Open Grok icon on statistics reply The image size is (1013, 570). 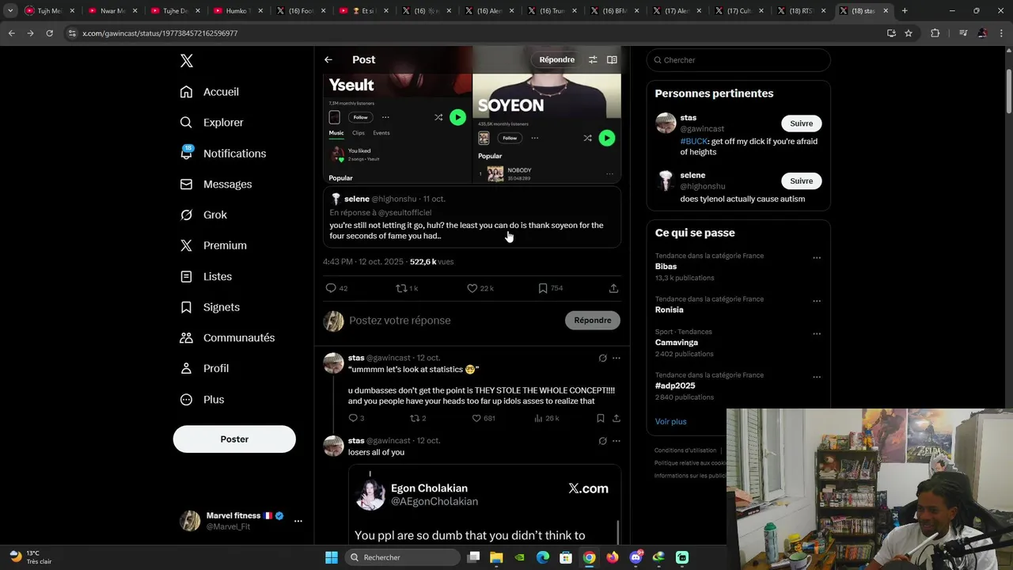pyautogui.click(x=603, y=359)
